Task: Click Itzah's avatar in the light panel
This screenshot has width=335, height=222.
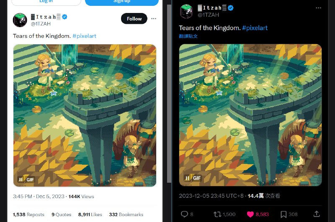Action: (x=20, y=20)
